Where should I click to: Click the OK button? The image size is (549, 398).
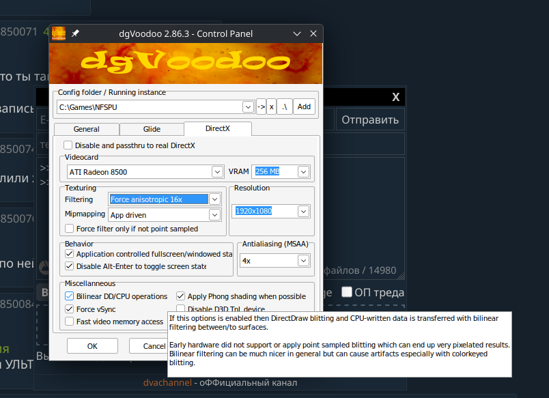92,346
